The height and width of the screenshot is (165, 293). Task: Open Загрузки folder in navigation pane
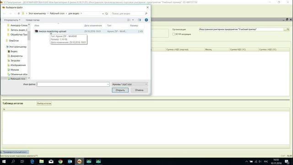(x=15, y=60)
